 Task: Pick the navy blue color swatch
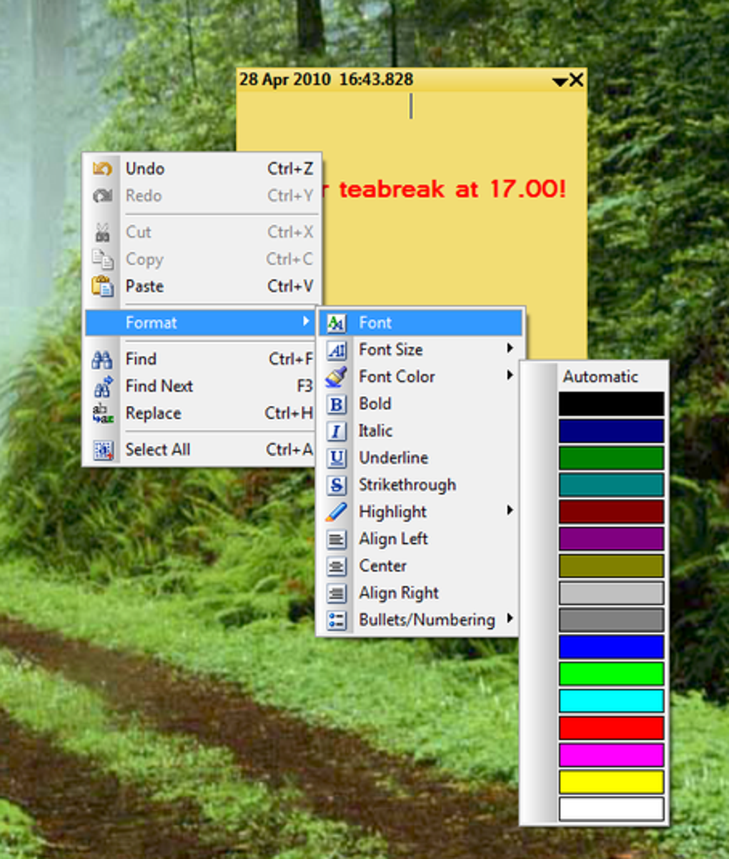[x=611, y=431]
